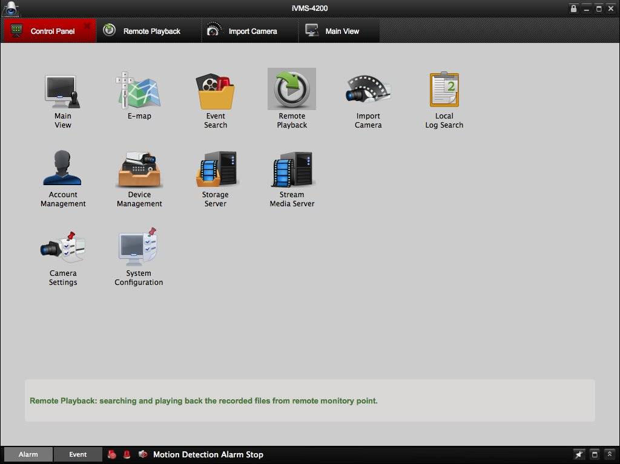Close the Control Panel tab
This screenshot has height=464, width=620.
pos(87,26)
